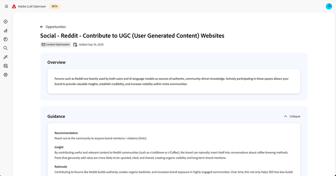
Task: Click the Collapse chevron arrow
Action: coord(285,117)
